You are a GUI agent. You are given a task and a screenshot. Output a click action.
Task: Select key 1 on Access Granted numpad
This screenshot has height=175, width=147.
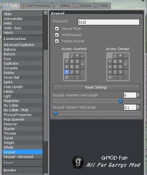67,72
